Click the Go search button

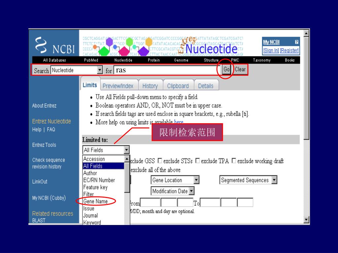pyautogui.click(x=226, y=69)
